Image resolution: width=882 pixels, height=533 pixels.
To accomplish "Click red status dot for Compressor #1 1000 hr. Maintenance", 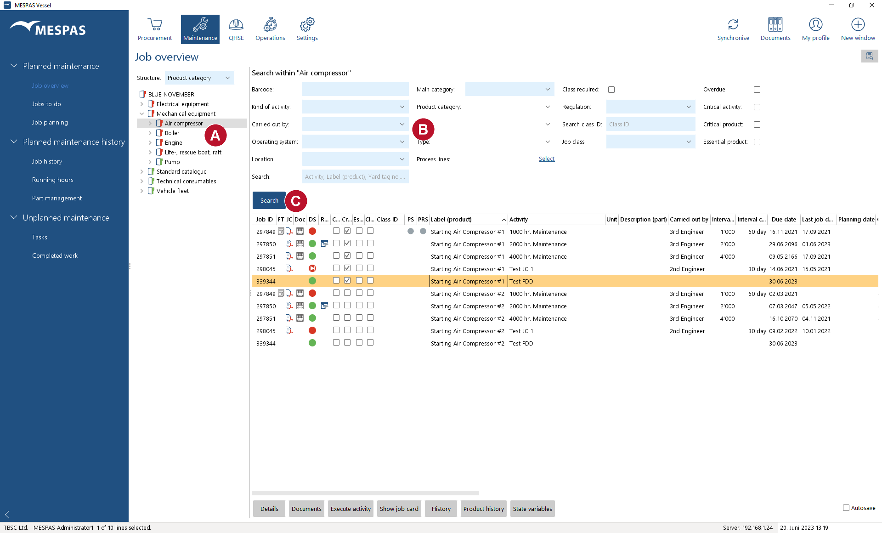I will (x=312, y=231).
